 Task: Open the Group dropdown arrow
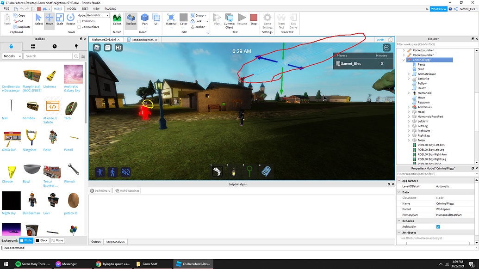coord(205,16)
